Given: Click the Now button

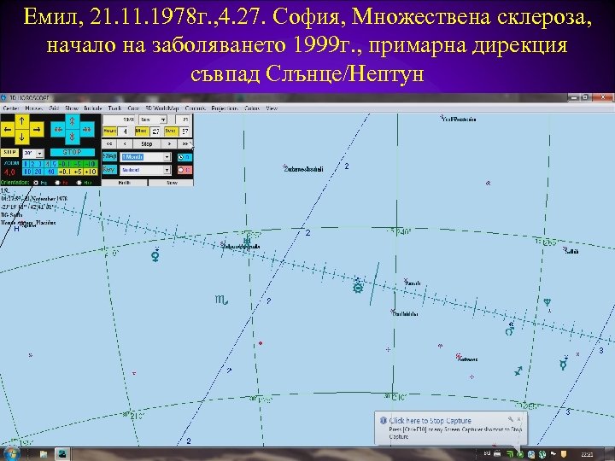Looking at the screenshot, I should click(172, 183).
